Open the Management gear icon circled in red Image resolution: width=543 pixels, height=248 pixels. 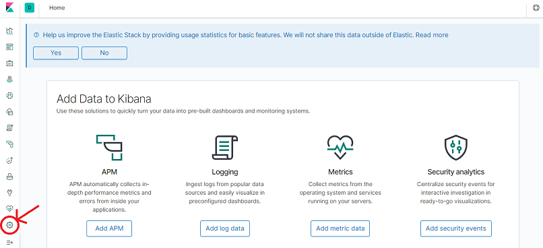click(x=9, y=225)
